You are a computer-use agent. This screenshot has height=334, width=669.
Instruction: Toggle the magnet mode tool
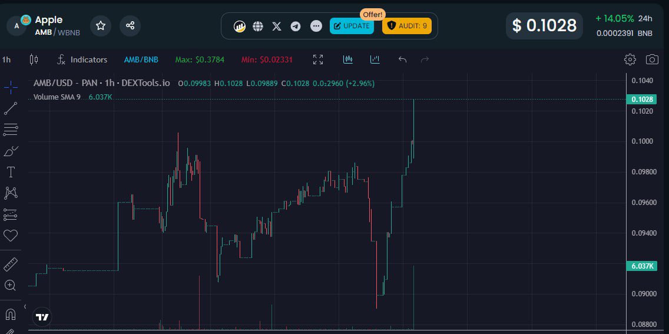click(11, 315)
